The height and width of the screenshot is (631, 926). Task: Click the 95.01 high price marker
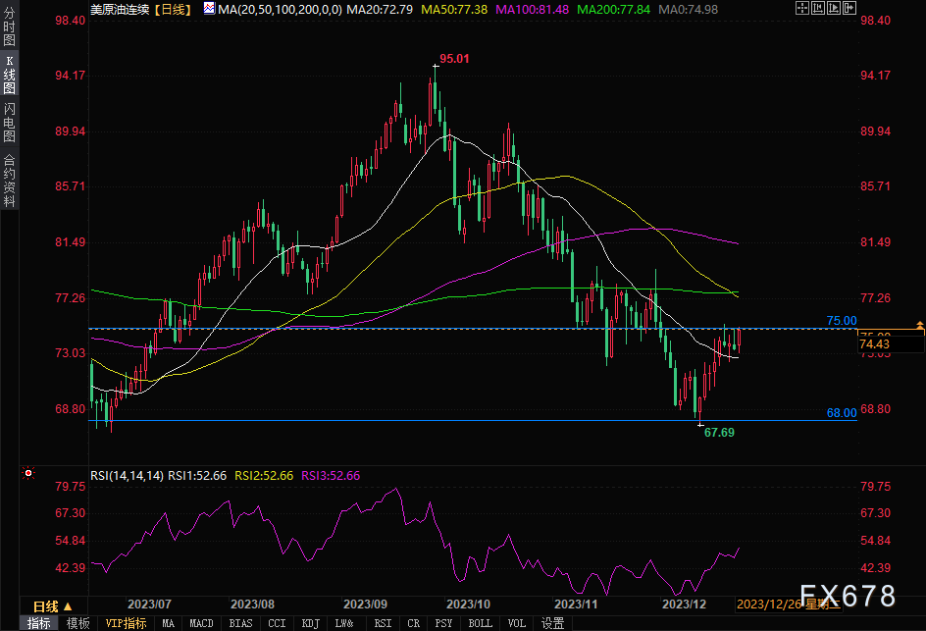(x=454, y=59)
